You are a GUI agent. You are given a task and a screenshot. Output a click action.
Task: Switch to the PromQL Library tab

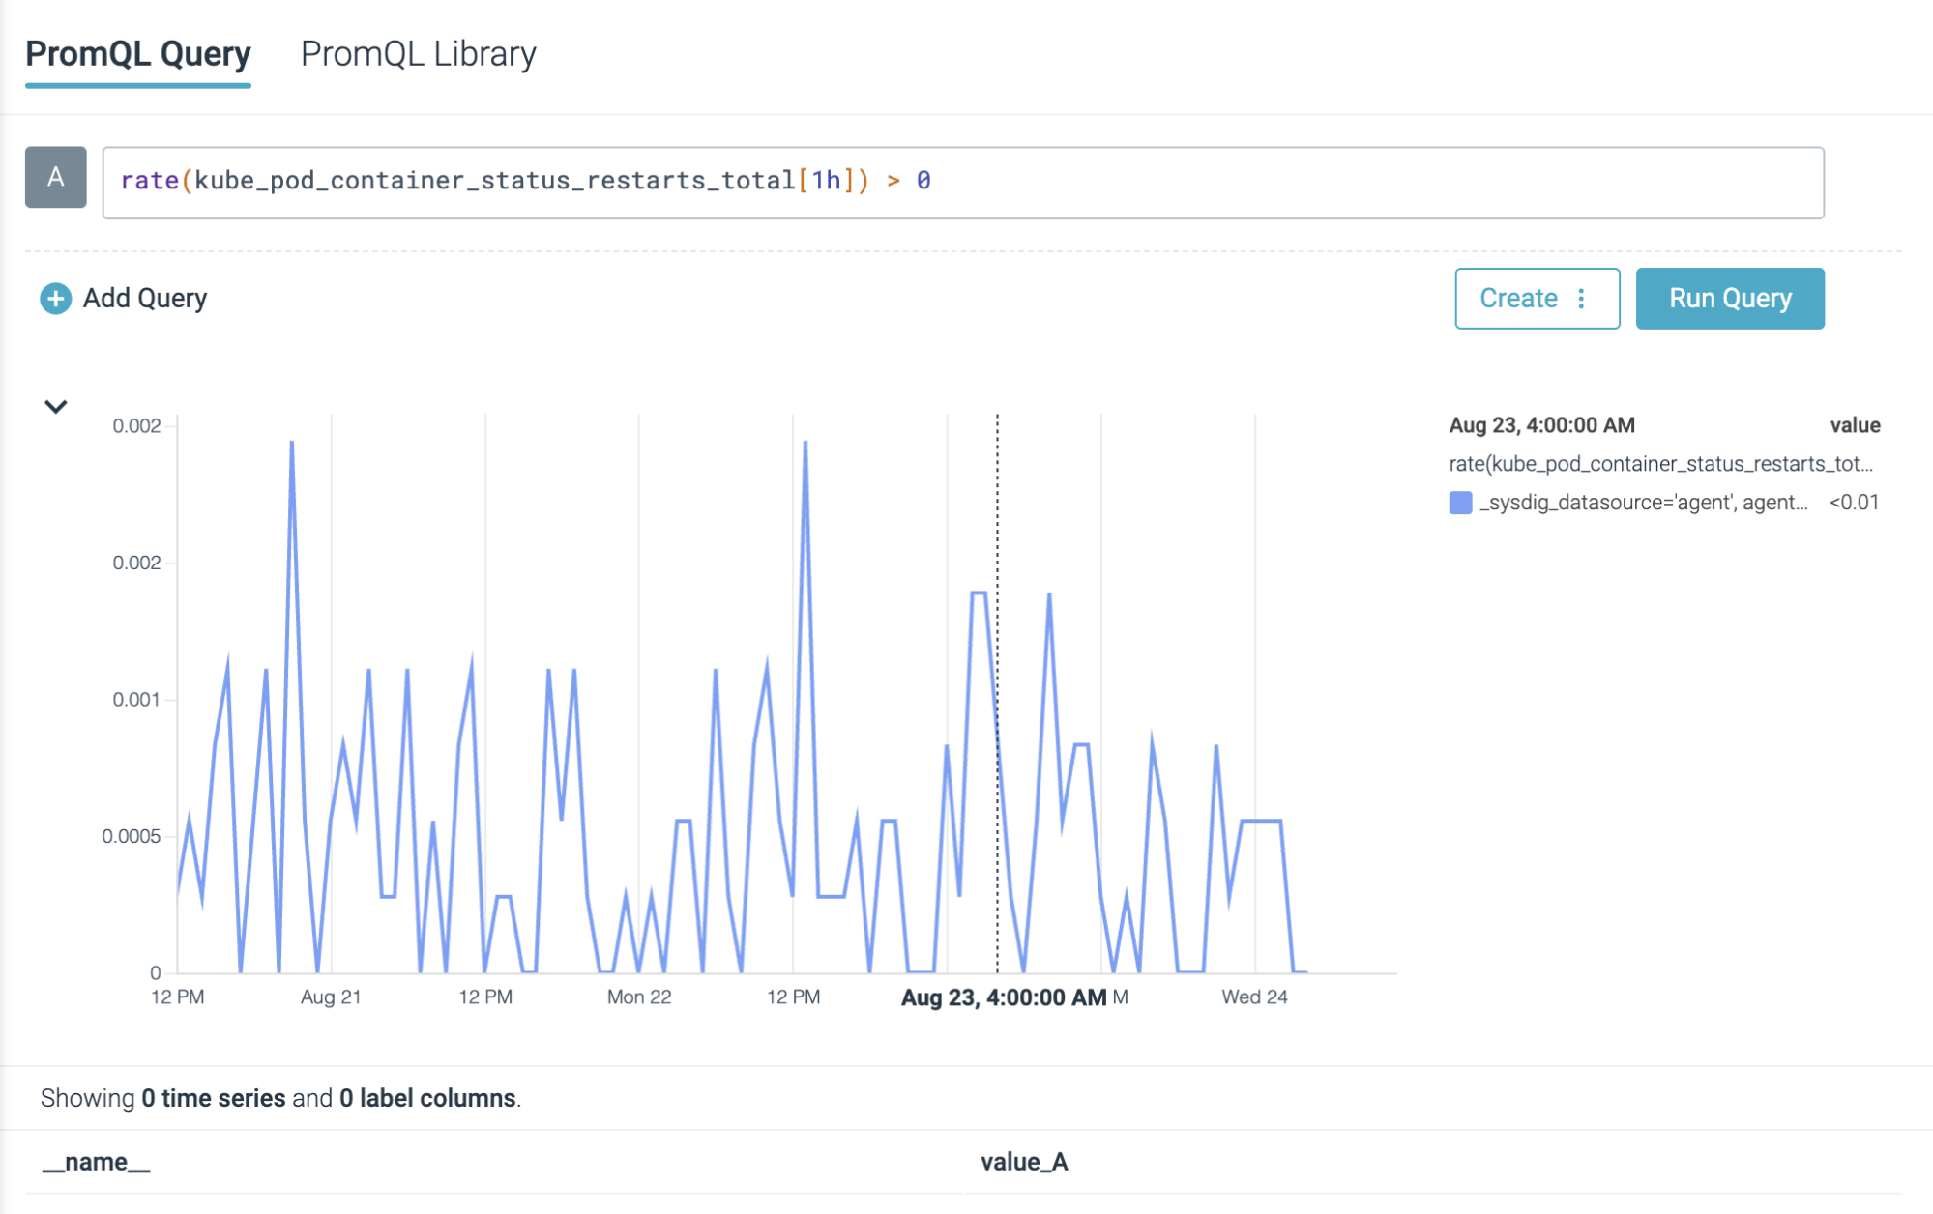(x=418, y=54)
